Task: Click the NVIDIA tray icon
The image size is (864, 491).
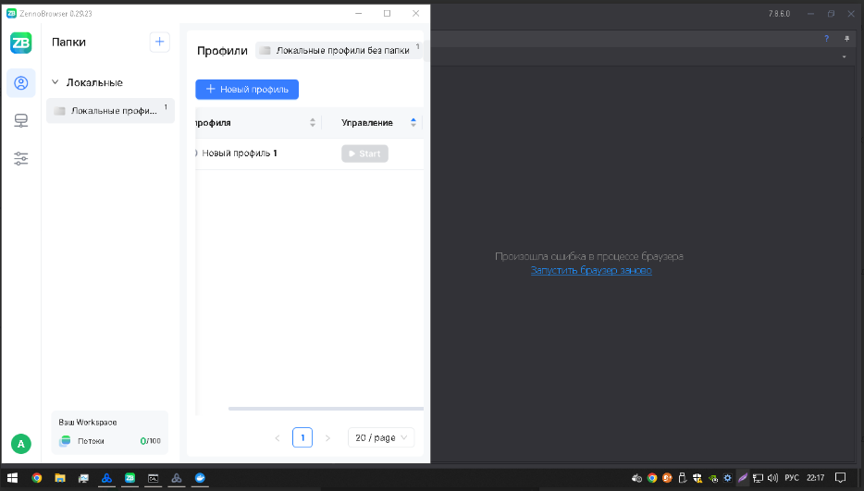Action: coord(712,478)
